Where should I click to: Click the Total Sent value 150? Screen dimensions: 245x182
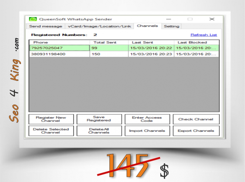109,54
